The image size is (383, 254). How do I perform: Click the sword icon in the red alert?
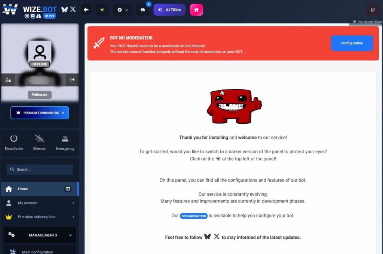point(99,43)
